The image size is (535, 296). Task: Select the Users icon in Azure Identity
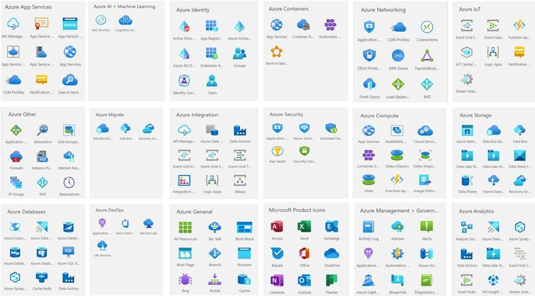pos(212,81)
